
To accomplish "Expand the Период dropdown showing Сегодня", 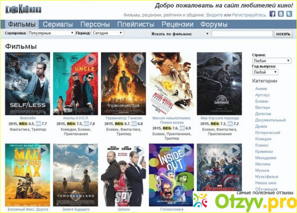I will click(107, 33).
